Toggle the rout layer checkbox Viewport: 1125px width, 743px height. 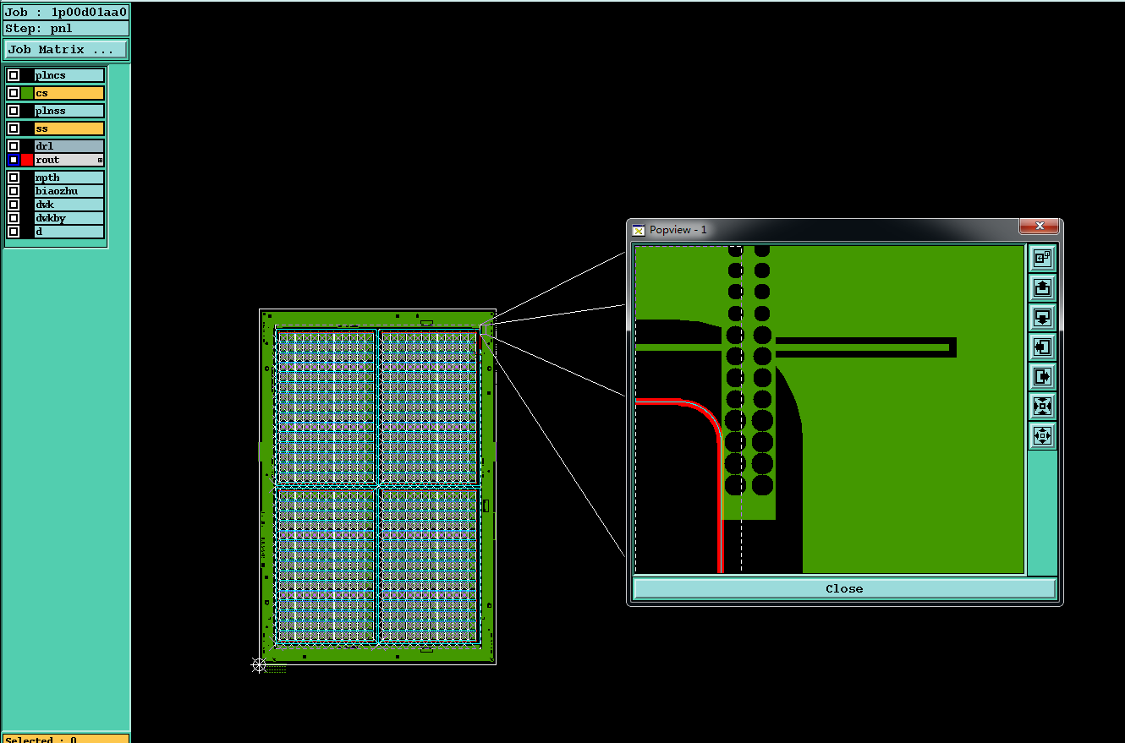tap(14, 160)
